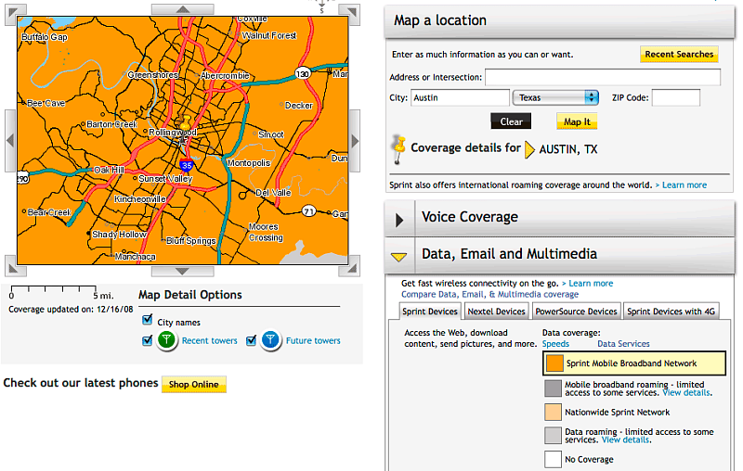The image size is (743, 471).
Task: Click the yellow pushpin marker on the map
Action: point(185,124)
